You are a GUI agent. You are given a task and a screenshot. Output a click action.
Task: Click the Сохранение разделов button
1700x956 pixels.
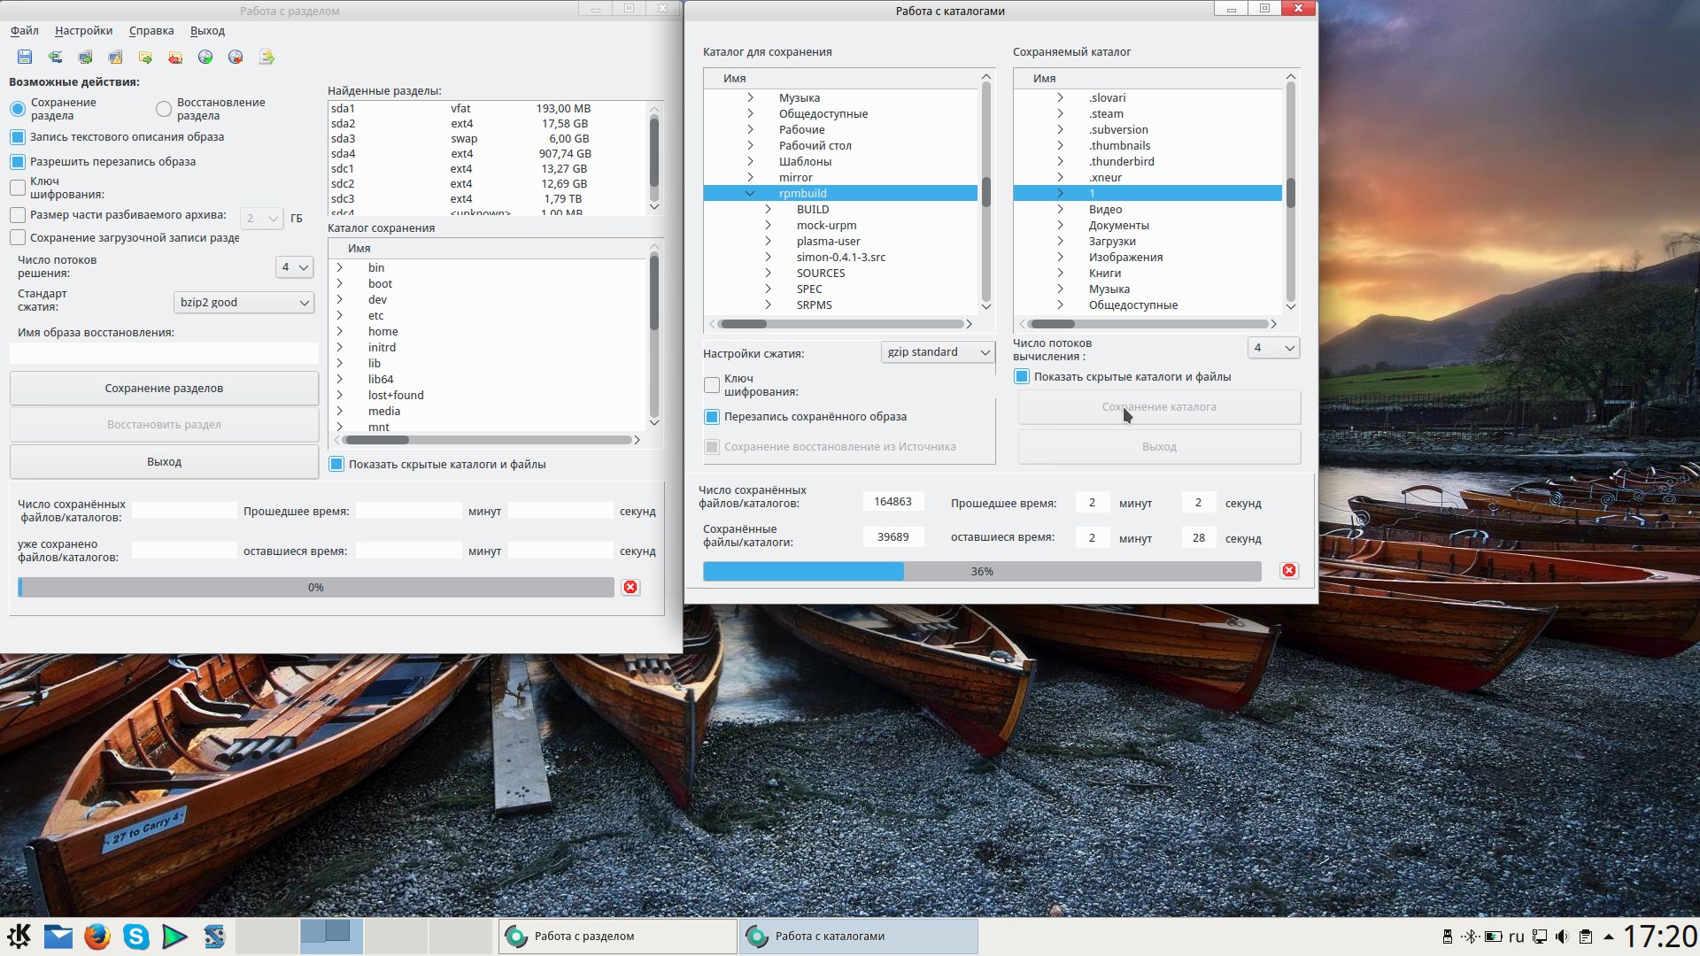click(164, 389)
